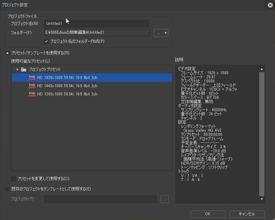
Task: Click the プロジェクトプリセット folder label
Action: click(45, 70)
